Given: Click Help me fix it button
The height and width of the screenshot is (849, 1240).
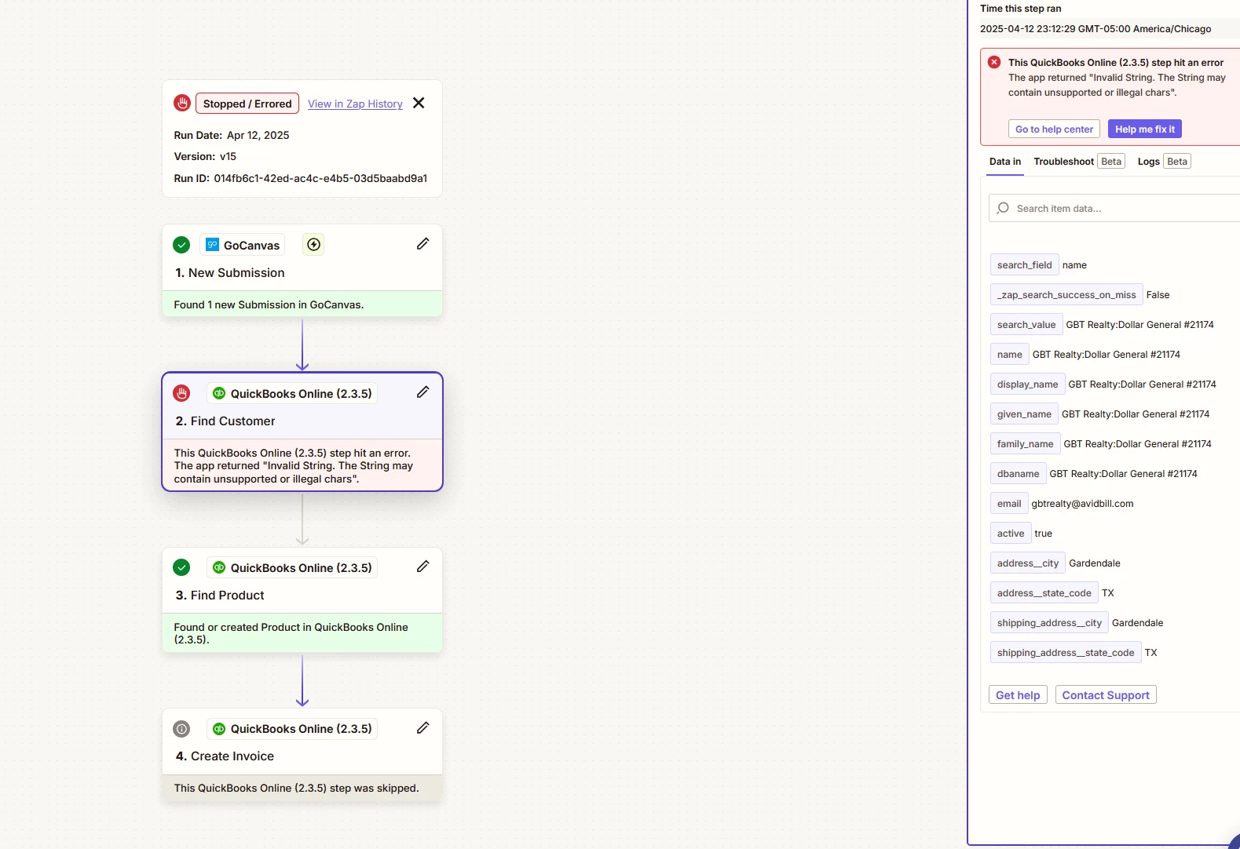Looking at the screenshot, I should (x=1145, y=129).
